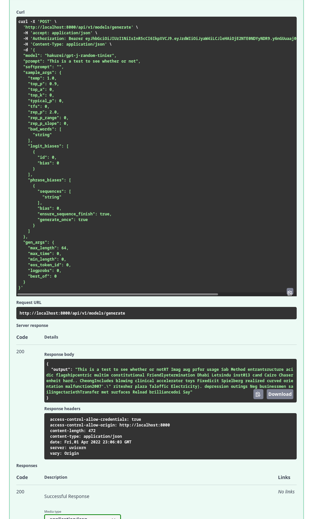
Task: Click the dropdown chevron next to application/json
Action: click(113, 517)
